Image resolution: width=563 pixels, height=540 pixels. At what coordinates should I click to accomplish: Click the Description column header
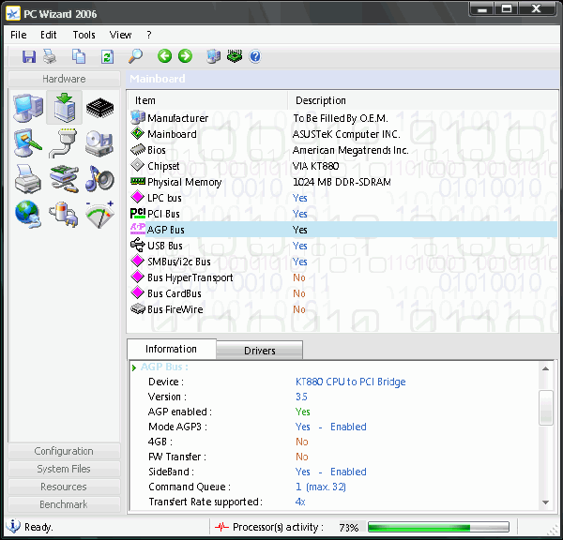[422, 100]
